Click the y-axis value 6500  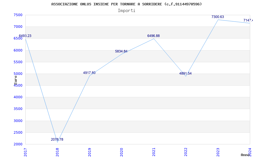(18, 39)
